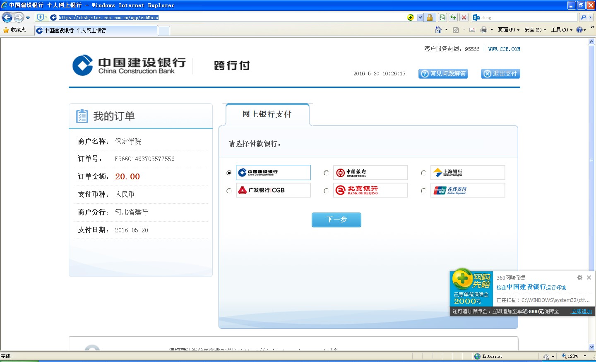596x362 pixels.
Task: Click the Bing search magnifier icon
Action: 583,17
